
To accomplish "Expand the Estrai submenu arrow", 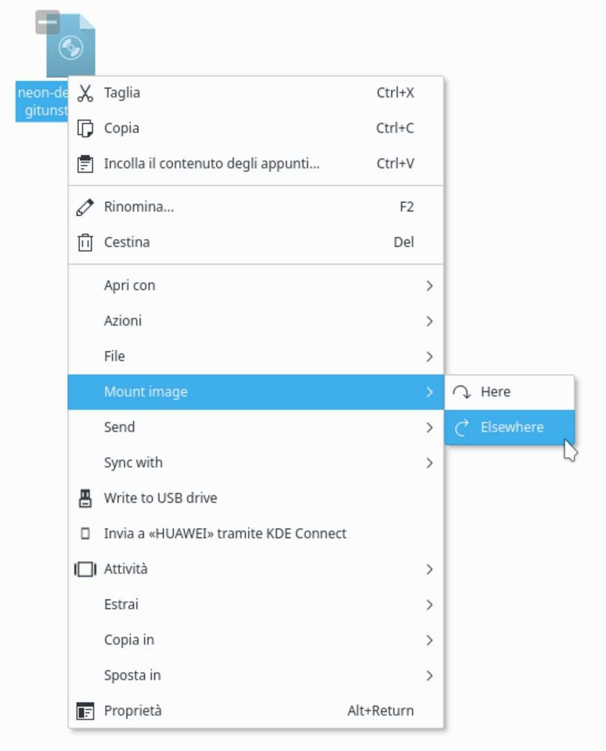I will pos(429,605).
